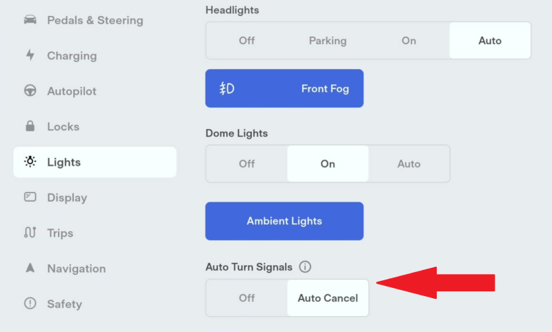Click the Safety exclamation icon
Screen dimensions: 552x332
(30, 303)
